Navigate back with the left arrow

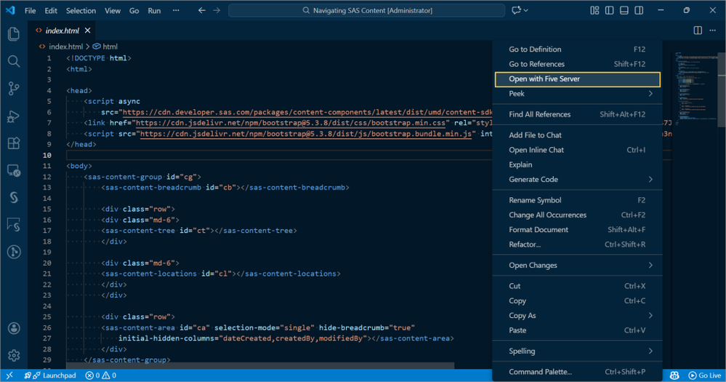pyautogui.click(x=202, y=10)
